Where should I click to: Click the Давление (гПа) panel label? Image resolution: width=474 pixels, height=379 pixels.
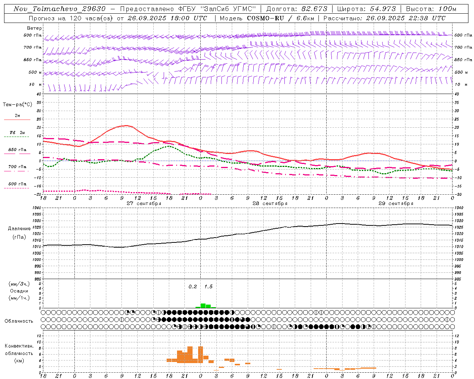coord(19,233)
